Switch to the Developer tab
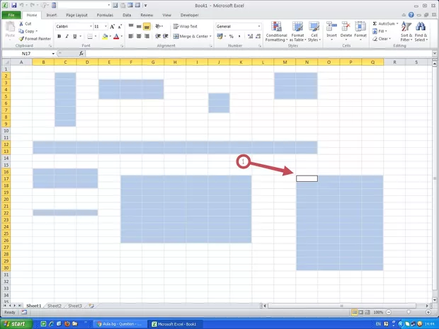The image size is (439, 329). (190, 15)
